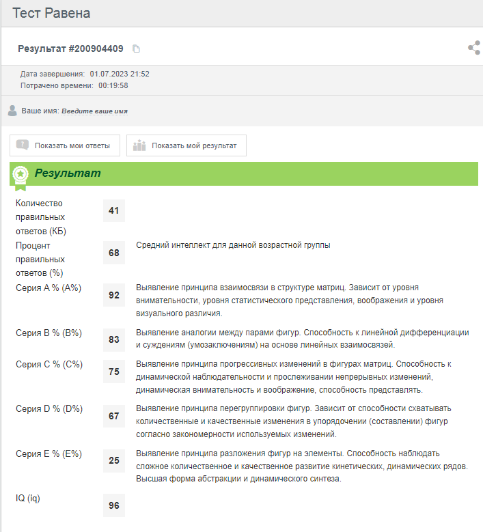Select the "Результат" green section header
Screen dimensions: 483x532
(68, 173)
